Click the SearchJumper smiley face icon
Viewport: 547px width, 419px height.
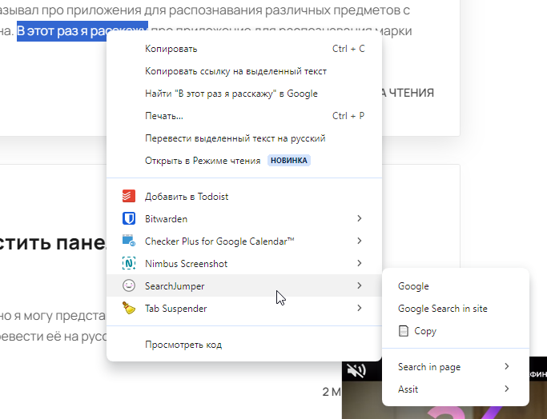129,285
